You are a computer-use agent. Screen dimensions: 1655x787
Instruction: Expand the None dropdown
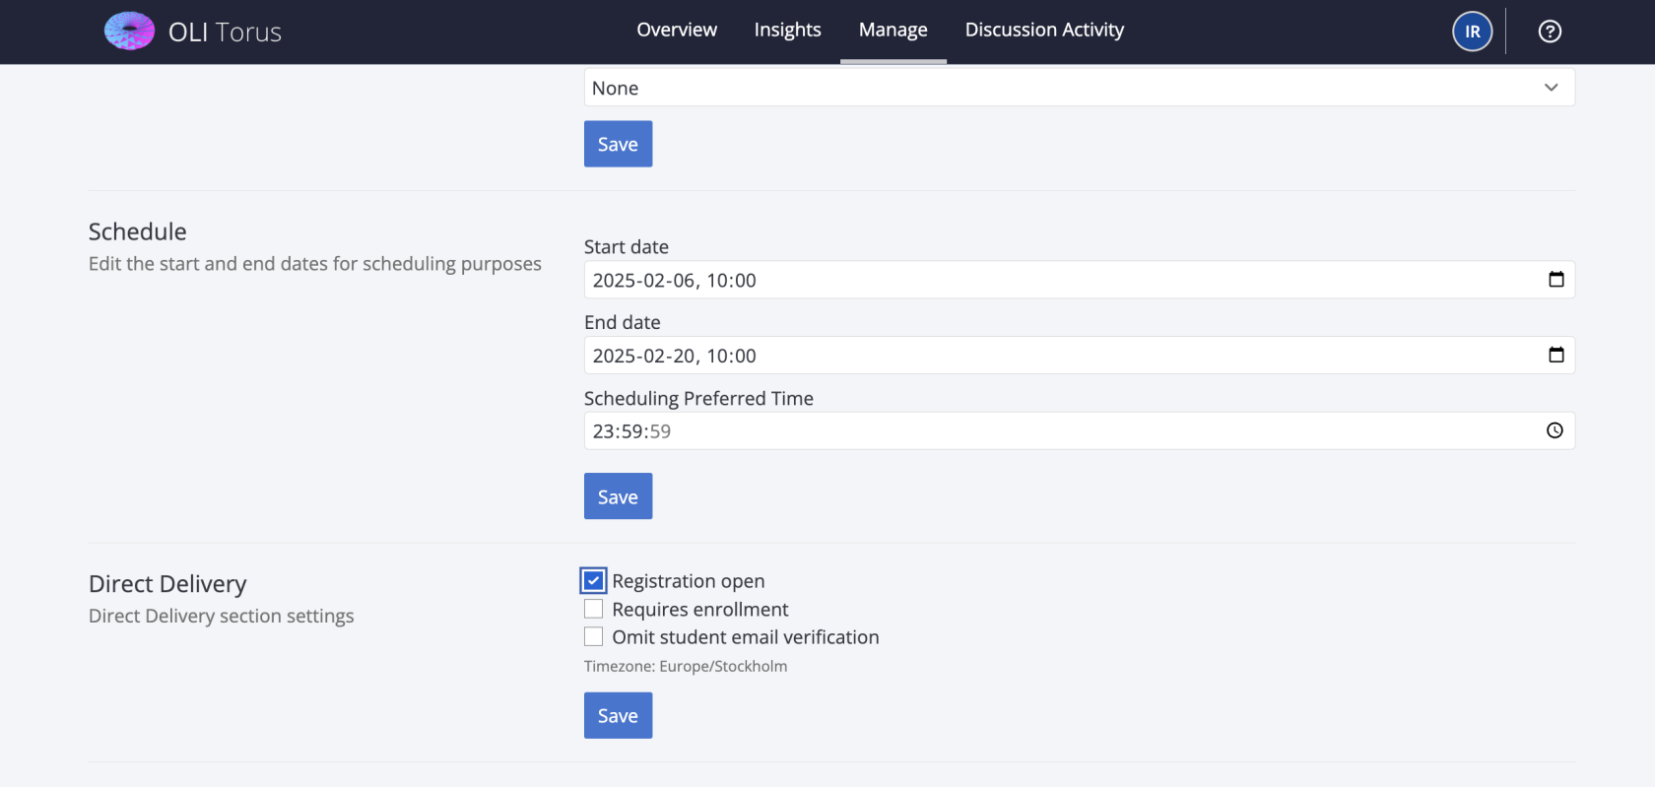1079,88
